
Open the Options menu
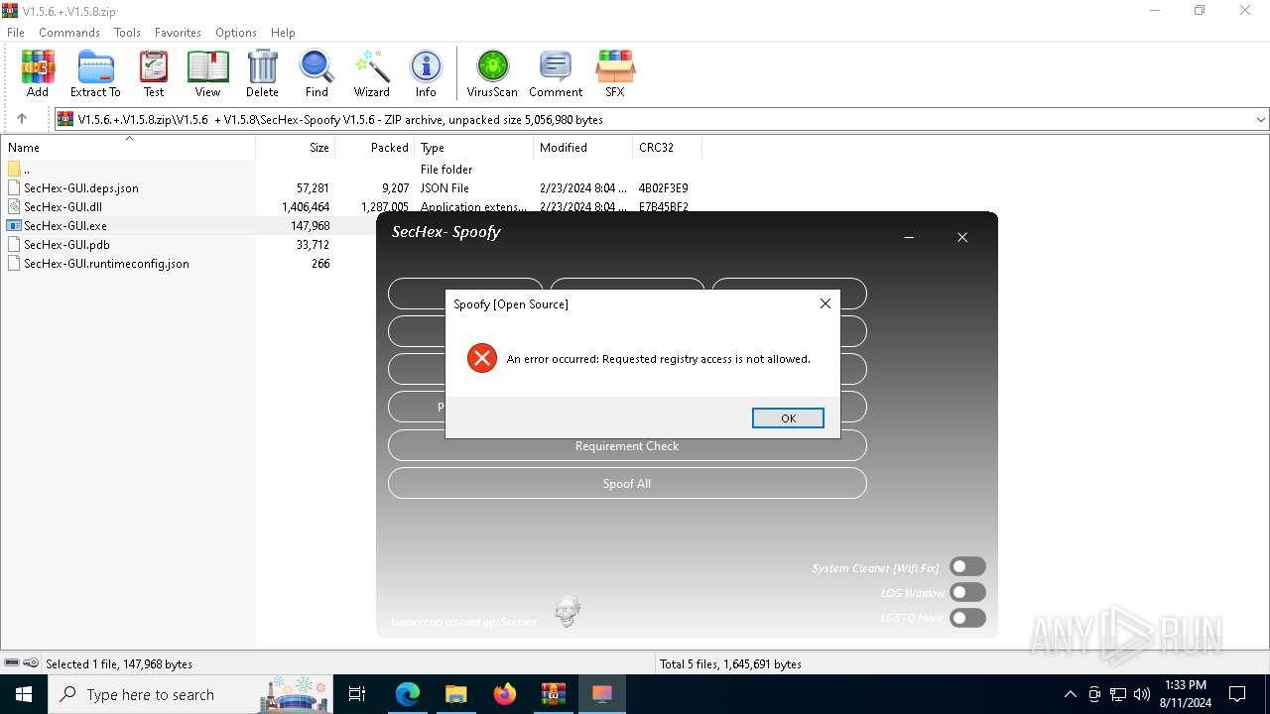pyautogui.click(x=236, y=32)
